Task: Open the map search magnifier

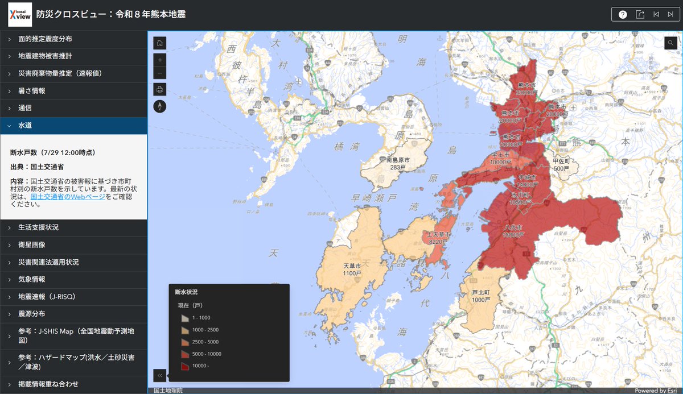Action: coord(670,43)
